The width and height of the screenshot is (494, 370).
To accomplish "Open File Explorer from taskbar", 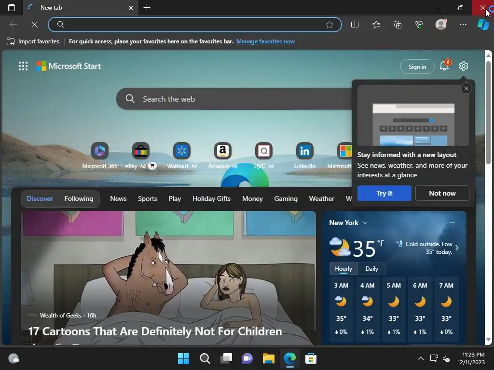I will (268, 358).
